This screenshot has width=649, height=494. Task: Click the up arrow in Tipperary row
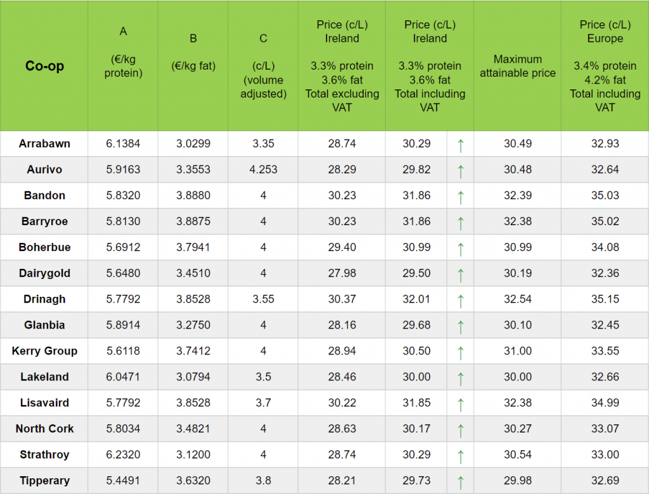(x=461, y=481)
